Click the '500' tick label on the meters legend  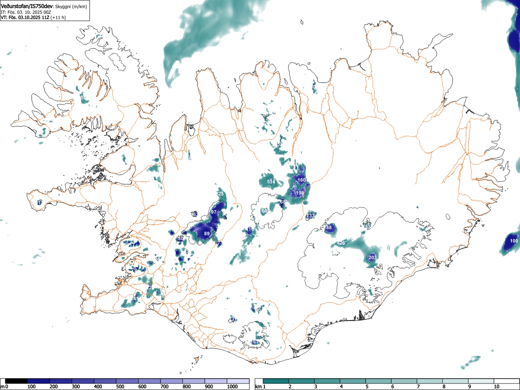tap(120, 387)
